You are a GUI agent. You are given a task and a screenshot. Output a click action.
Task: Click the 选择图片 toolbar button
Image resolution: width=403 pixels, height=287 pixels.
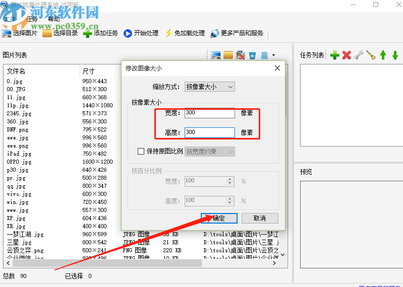point(20,33)
